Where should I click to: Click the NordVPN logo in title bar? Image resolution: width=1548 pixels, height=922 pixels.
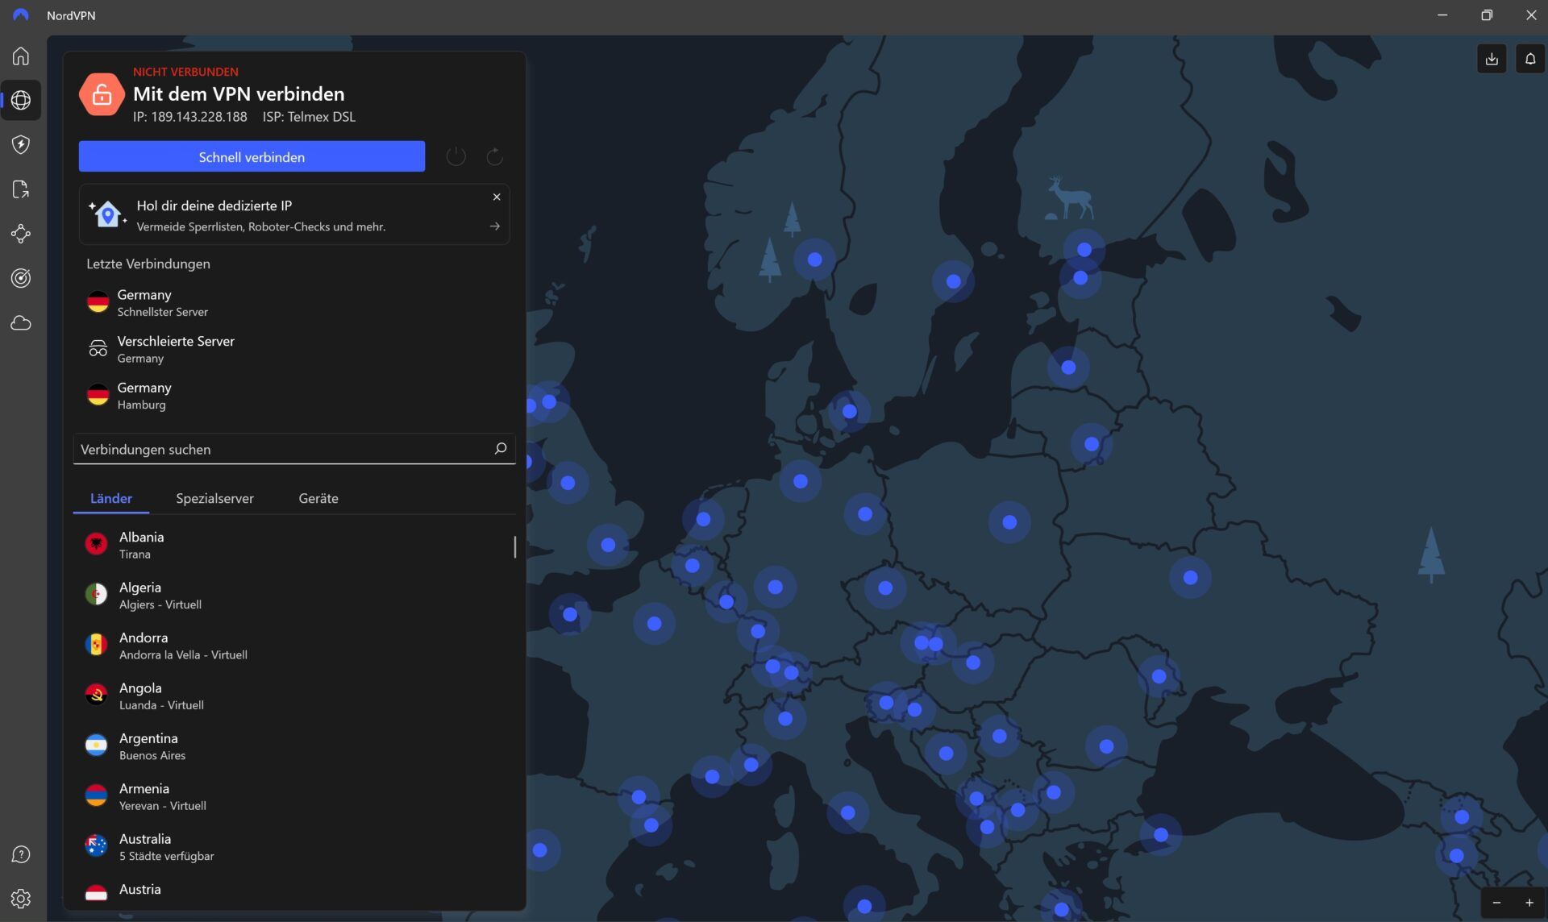tap(21, 15)
